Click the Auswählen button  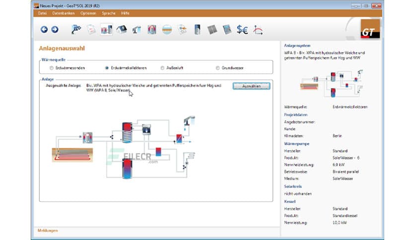tap(252, 86)
